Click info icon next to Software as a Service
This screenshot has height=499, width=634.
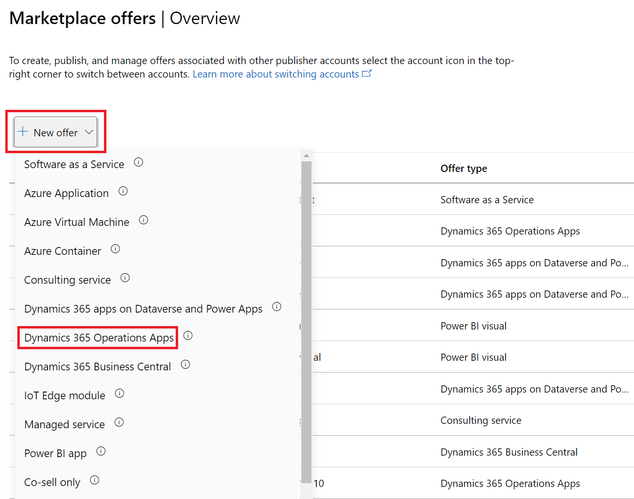pos(139,162)
